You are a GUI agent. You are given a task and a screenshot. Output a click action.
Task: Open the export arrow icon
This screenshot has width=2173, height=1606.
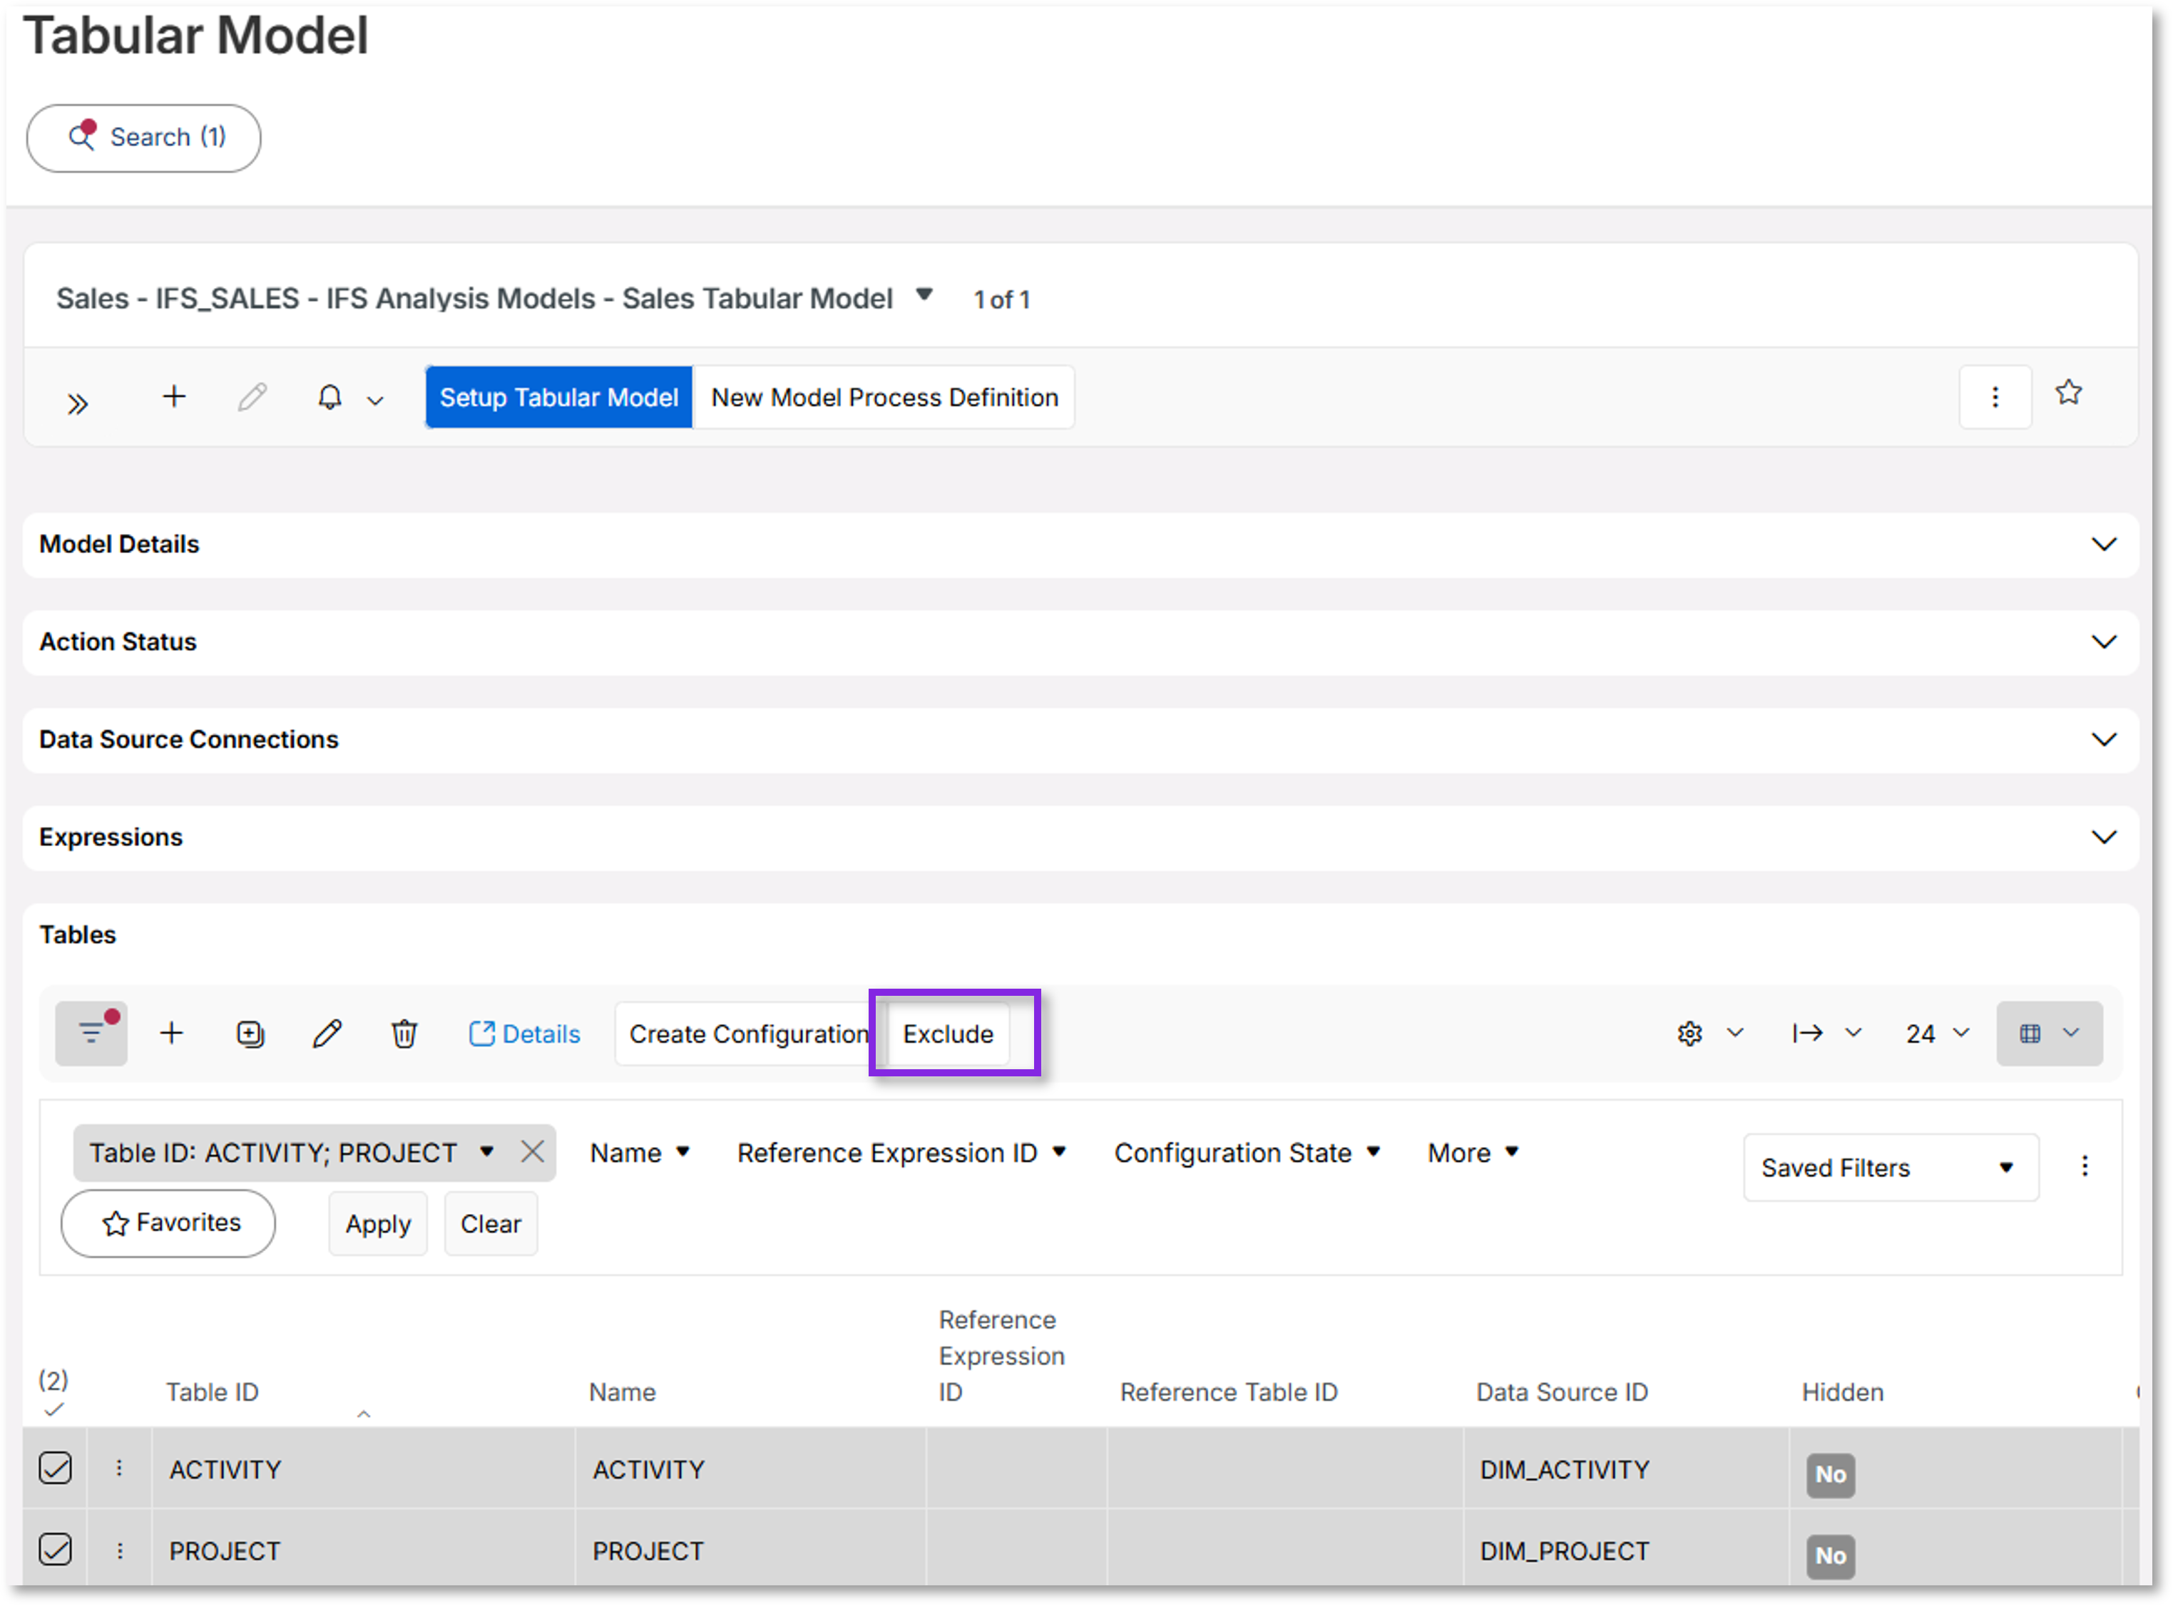(1807, 1032)
